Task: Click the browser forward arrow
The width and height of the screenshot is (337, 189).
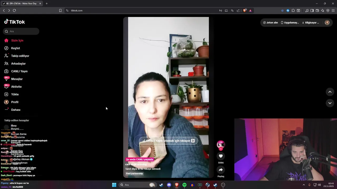Action: tap(9, 10)
